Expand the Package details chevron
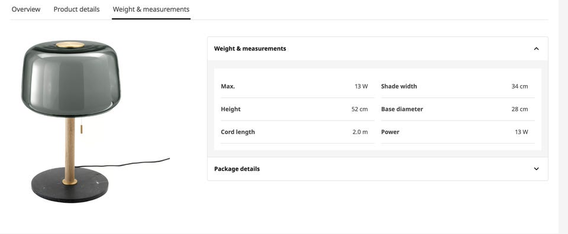Image resolution: width=568 pixels, height=234 pixels. coord(537,169)
